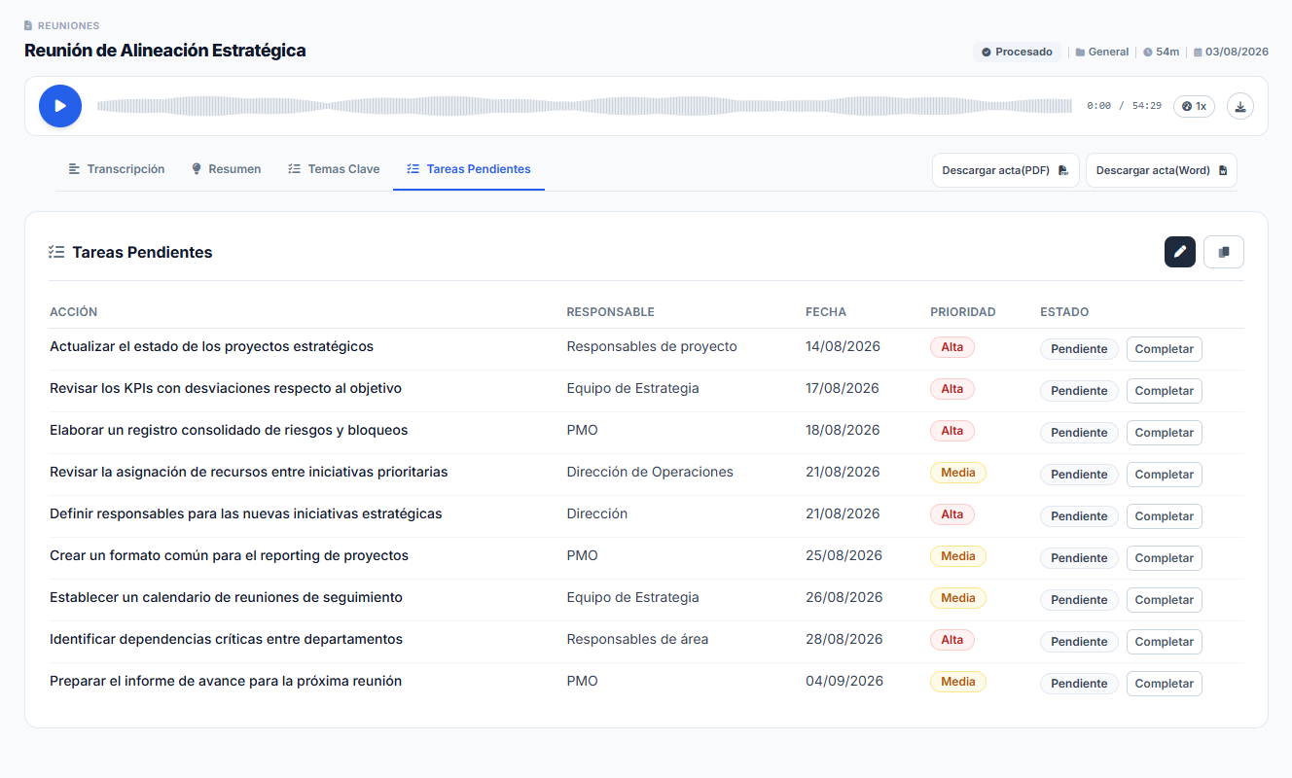
Task: Change playback speed 1x button
Action: pyautogui.click(x=1194, y=106)
